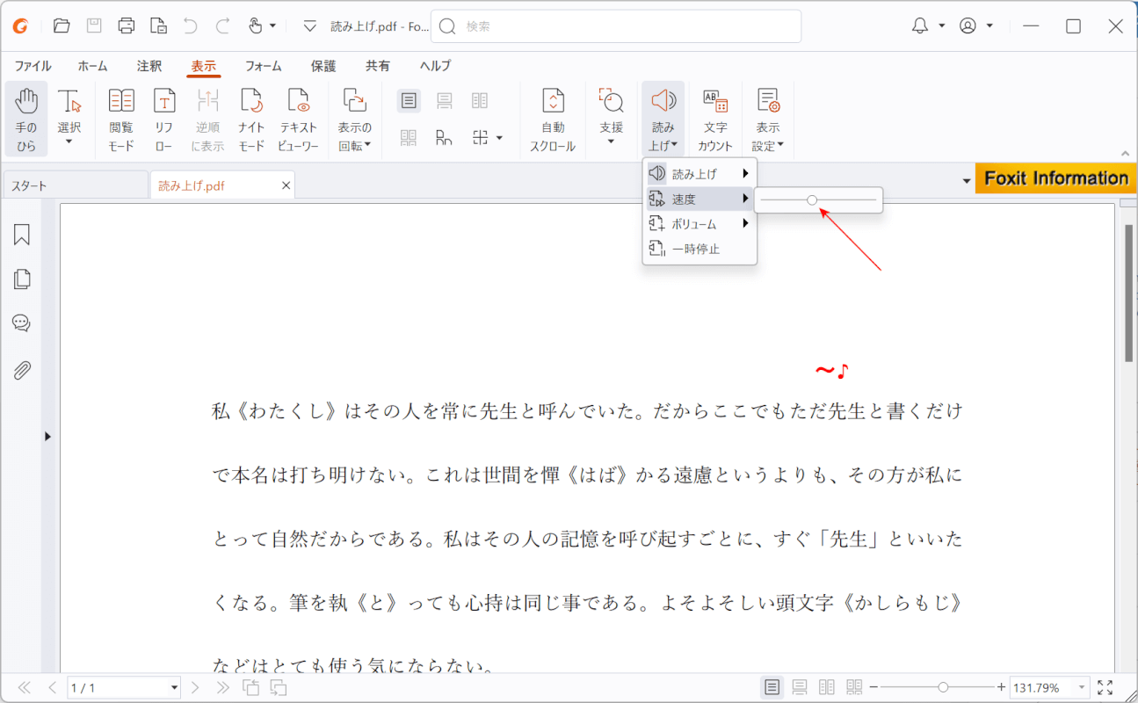Switch to the 保護 ribbon tab

[x=323, y=66]
